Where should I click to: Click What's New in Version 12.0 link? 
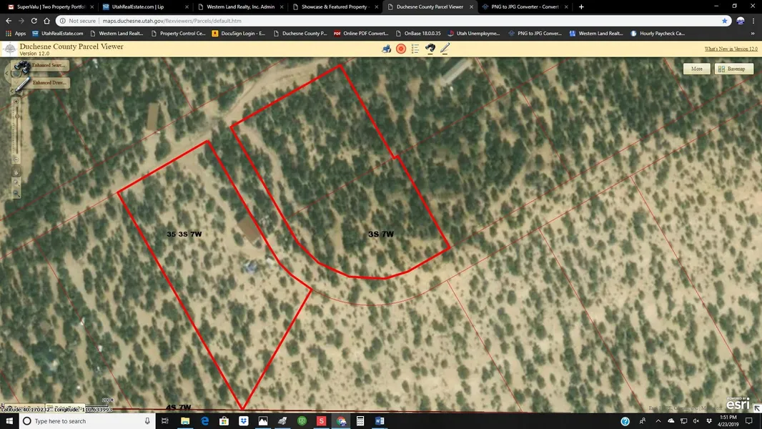point(731,49)
